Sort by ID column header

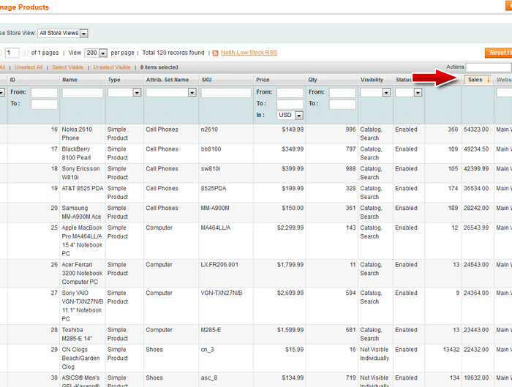point(12,80)
